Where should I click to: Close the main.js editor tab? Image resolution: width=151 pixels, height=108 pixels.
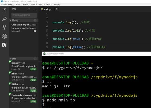click(57, 9)
